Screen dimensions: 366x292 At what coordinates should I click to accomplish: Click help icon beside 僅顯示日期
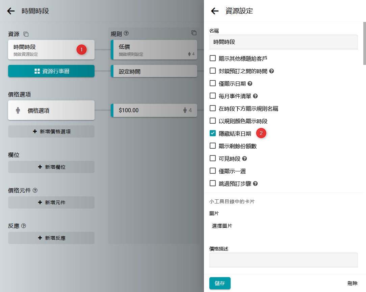point(250,83)
